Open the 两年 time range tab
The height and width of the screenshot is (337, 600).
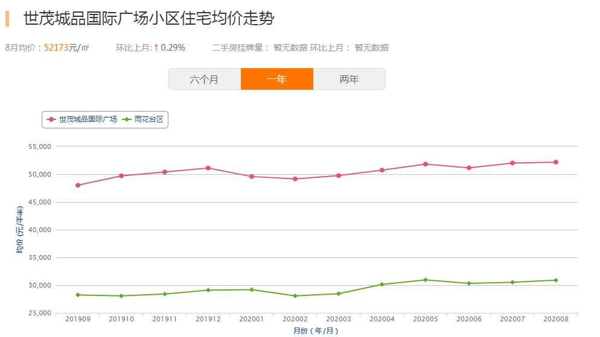(349, 79)
